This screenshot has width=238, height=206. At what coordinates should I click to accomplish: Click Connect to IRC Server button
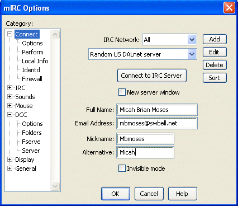(152, 76)
